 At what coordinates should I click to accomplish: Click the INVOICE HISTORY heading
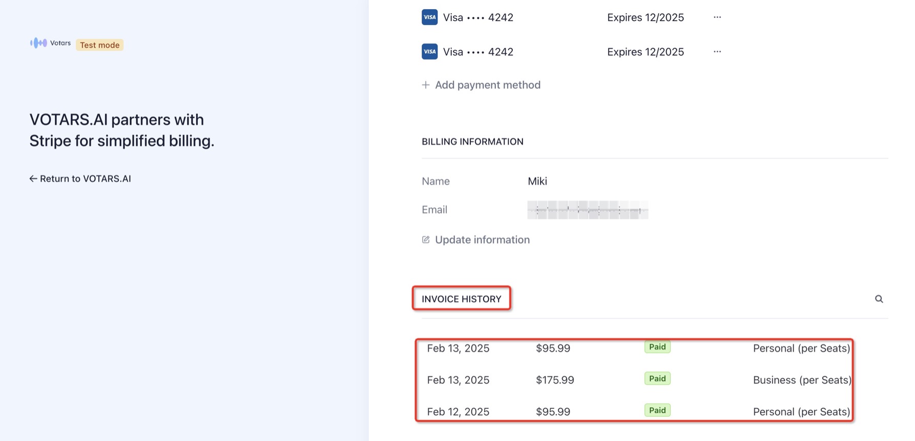[x=462, y=299]
